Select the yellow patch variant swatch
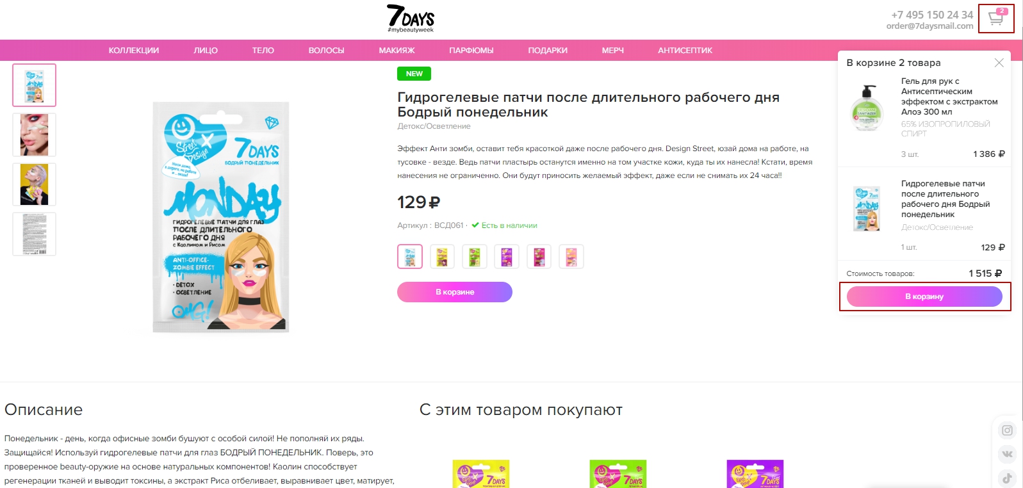The width and height of the screenshot is (1023, 488). click(442, 256)
